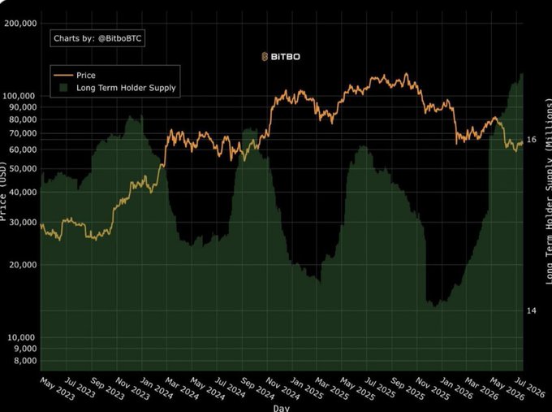Viewport: 552px width, 412px height.
Task: Click the 'Charts by: @BitboBTC' label
Action: [97, 38]
